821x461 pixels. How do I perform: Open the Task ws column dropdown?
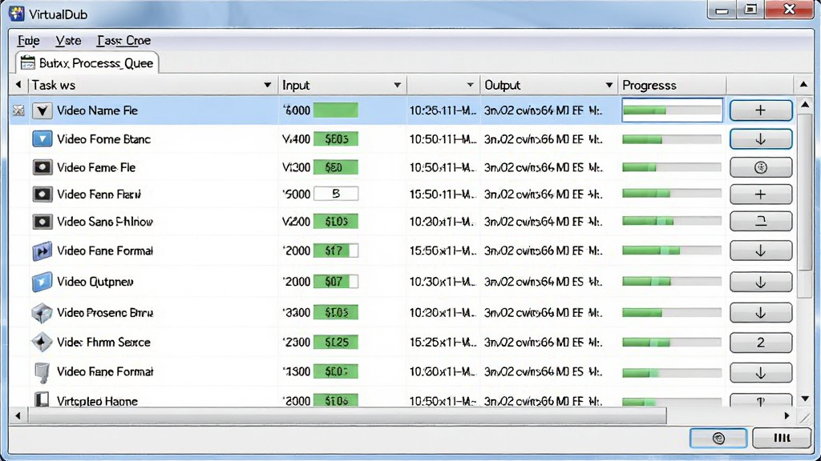pos(268,85)
